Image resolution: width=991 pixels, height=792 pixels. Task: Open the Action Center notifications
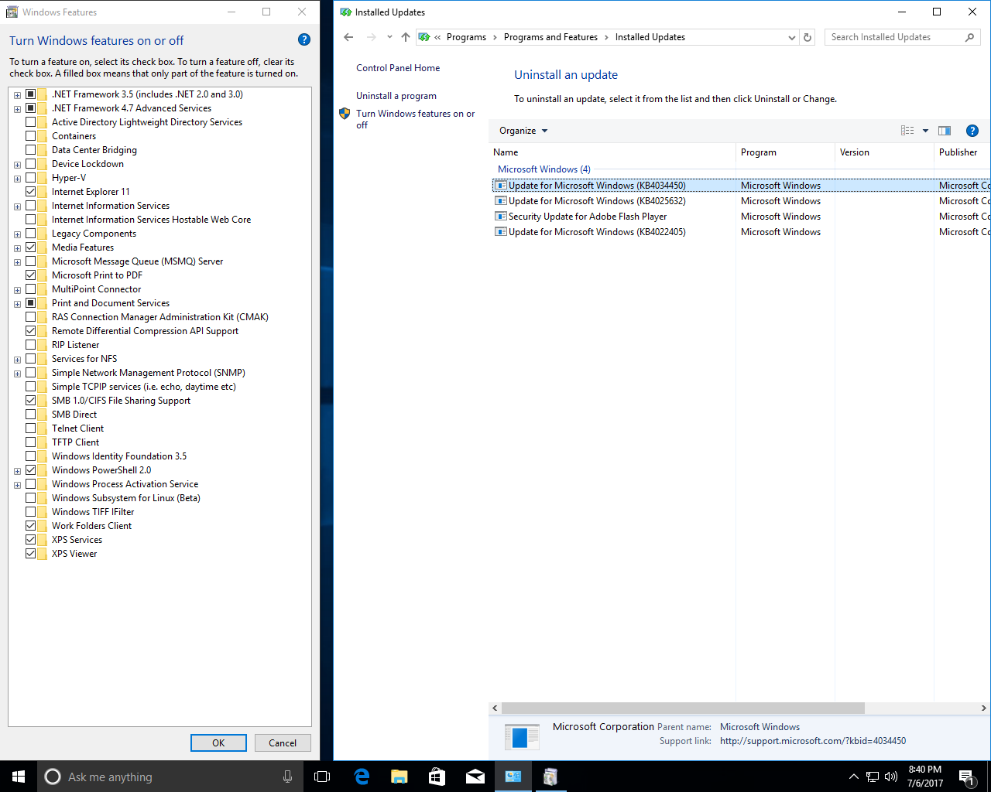point(966,777)
